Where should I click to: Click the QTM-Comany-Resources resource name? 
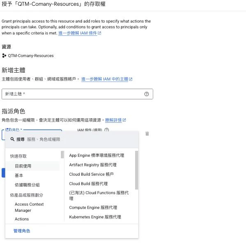[x=31, y=56]
